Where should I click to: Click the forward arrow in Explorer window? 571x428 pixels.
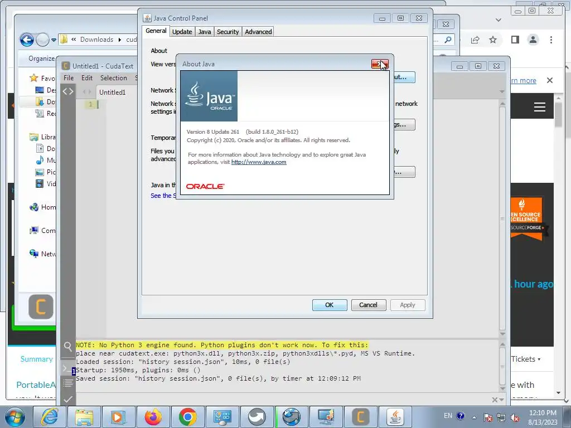[x=42, y=40]
